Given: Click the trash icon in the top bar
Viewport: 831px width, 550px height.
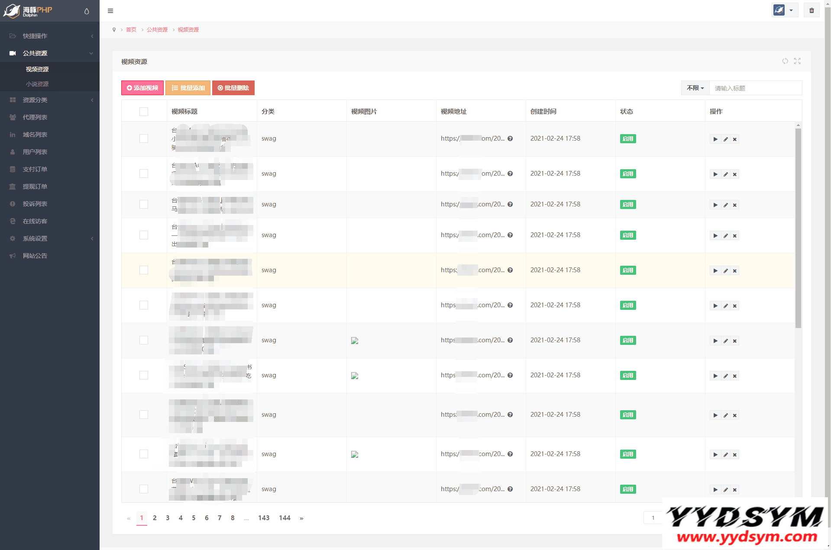Looking at the screenshot, I should pos(812,10).
